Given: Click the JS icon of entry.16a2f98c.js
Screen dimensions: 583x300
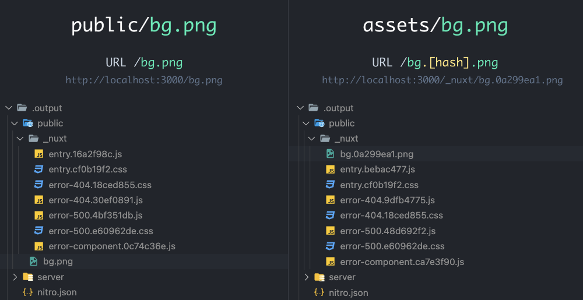Looking at the screenshot, I should 38,154.
